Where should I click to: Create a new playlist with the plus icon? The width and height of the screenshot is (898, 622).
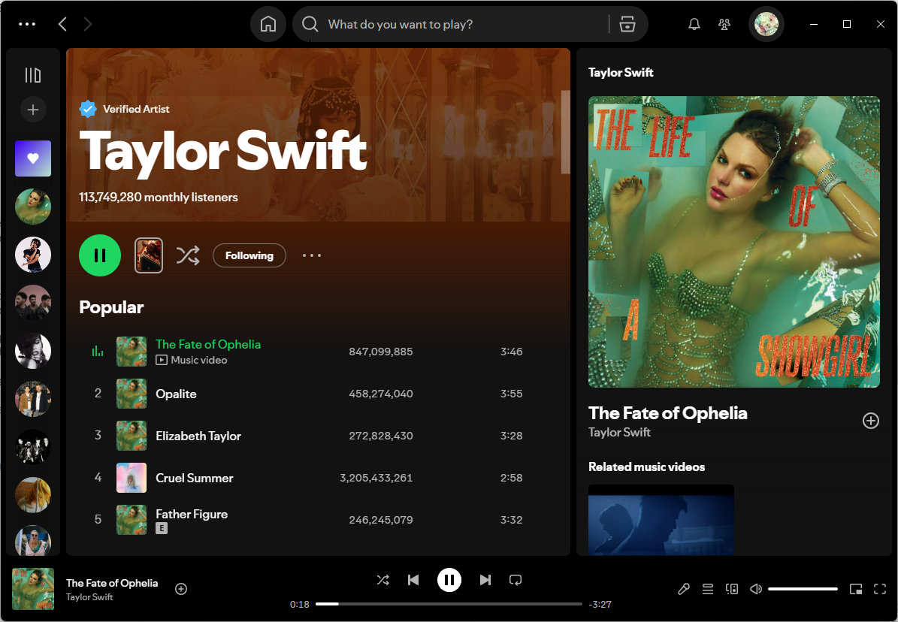coord(33,109)
